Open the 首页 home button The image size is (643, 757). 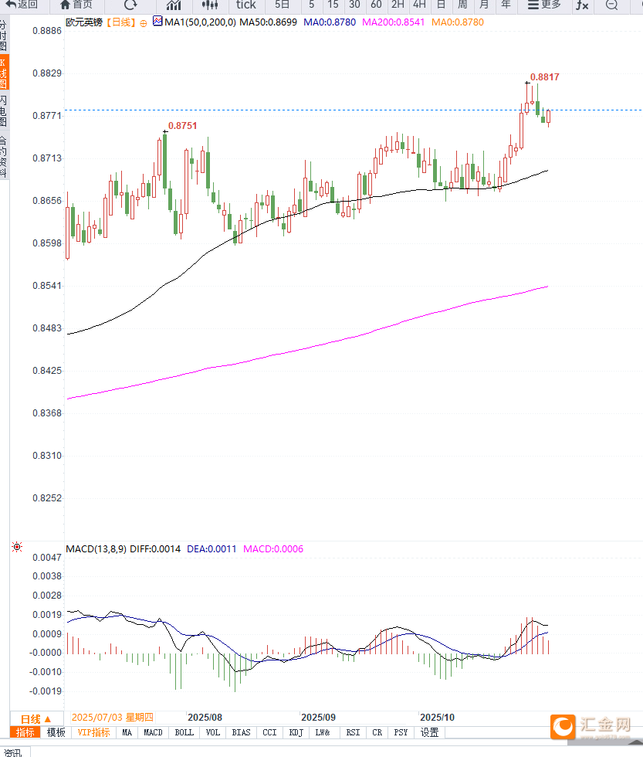[76, 5]
